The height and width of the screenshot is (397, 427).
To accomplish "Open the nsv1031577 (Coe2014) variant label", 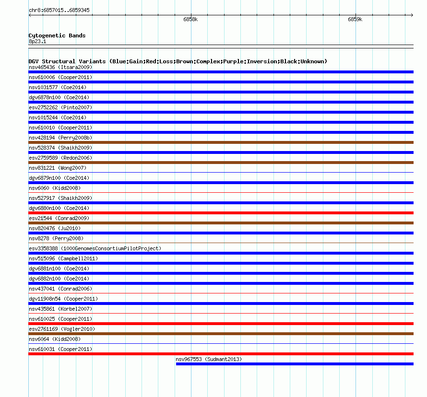I will point(58,87).
